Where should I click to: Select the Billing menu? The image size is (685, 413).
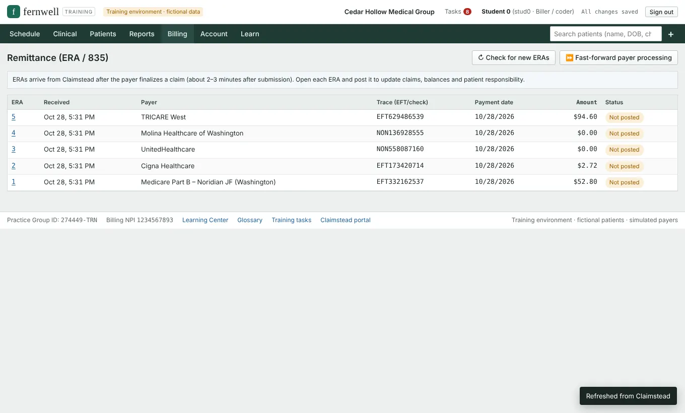tap(177, 34)
